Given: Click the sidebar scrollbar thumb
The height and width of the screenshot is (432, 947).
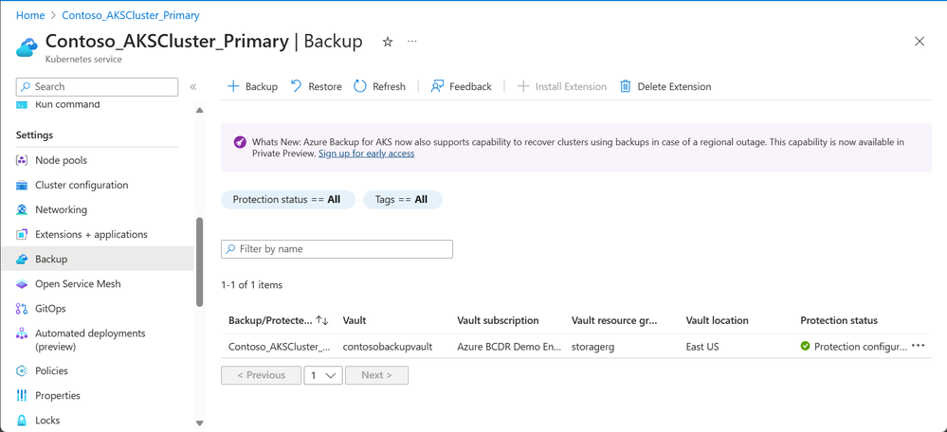Looking at the screenshot, I should pyautogui.click(x=199, y=261).
